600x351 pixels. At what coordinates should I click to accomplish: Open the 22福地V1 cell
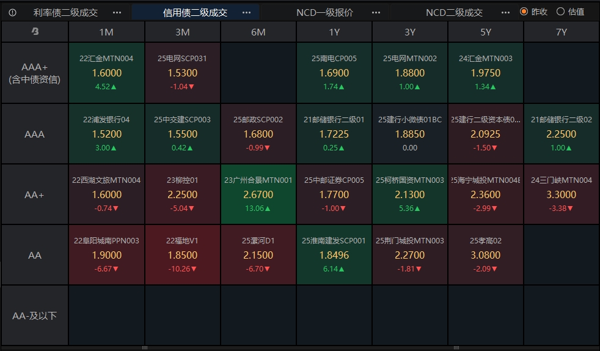point(183,255)
